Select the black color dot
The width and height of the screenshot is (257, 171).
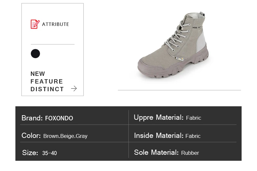(35, 54)
